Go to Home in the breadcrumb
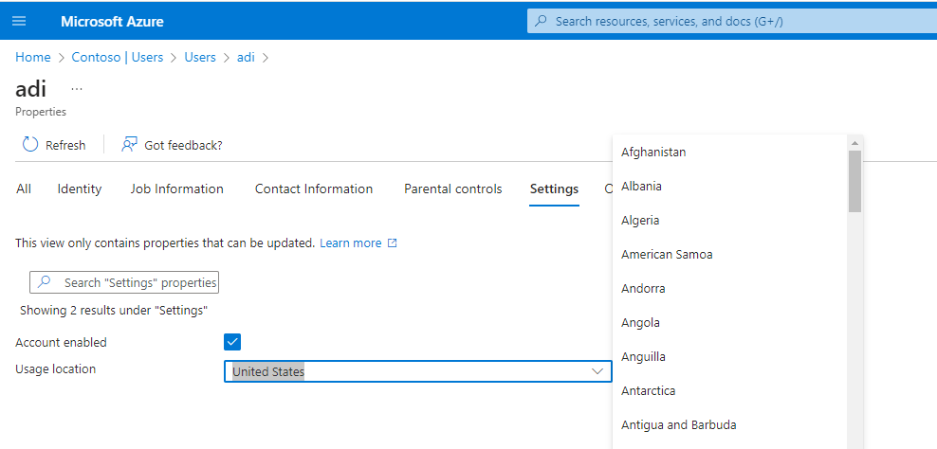Viewport: 937px width, 449px height. point(33,57)
